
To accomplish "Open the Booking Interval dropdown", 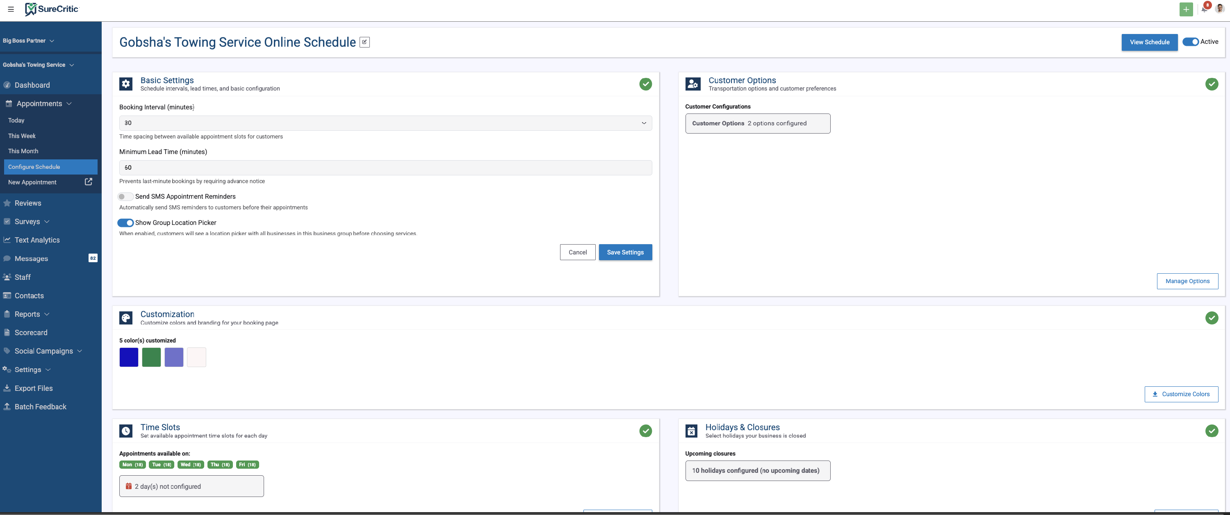I will pos(385,123).
